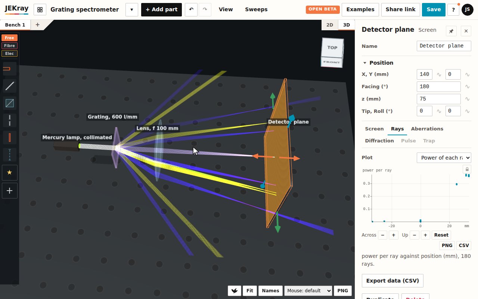Open the JS user avatar menu
The width and height of the screenshot is (478, 299).
point(468,10)
